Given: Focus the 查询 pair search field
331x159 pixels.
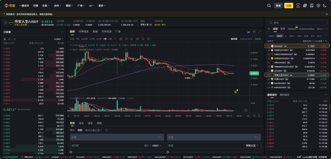Looking at the screenshot, I should 297,23.
